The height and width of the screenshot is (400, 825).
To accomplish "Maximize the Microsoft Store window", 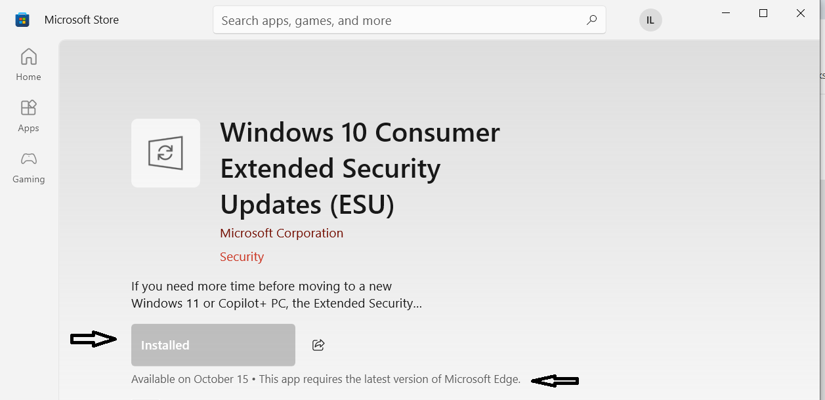I will point(763,13).
